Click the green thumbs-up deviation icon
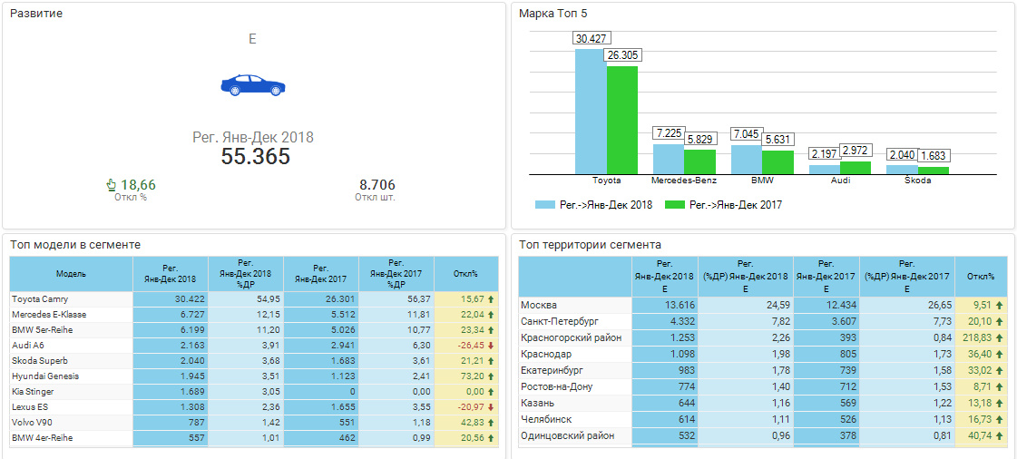Screen dimensions: 1017x459 click(111, 185)
